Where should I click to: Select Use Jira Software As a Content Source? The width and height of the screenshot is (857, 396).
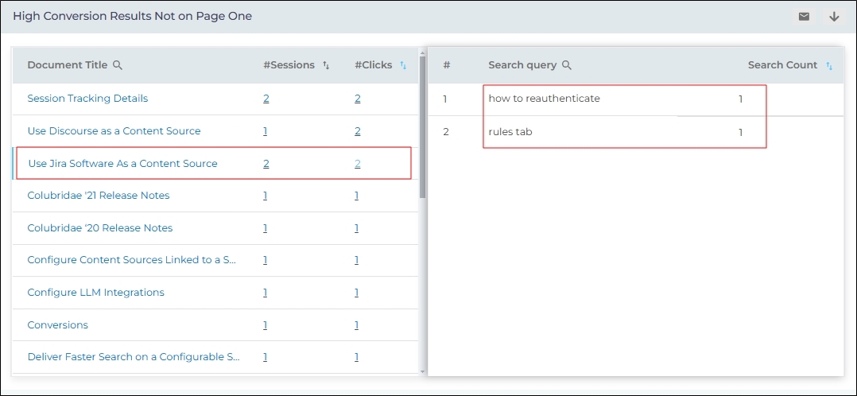[122, 164]
